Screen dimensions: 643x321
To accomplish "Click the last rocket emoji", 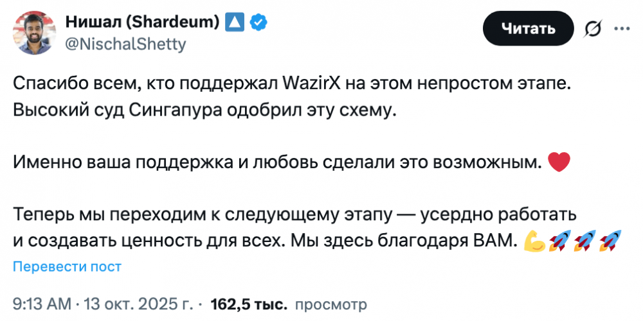I will click(608, 241).
